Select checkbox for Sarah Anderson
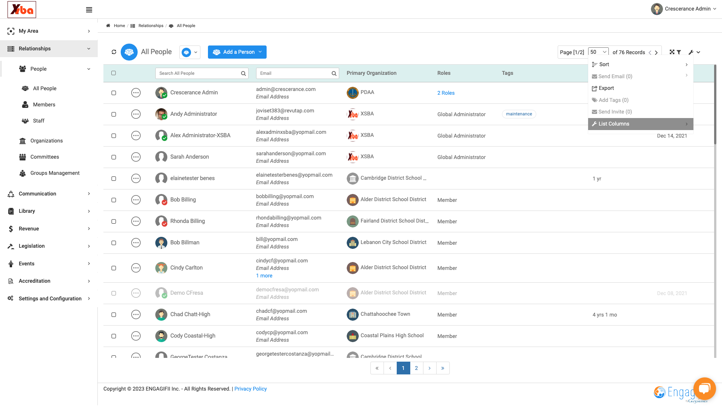This screenshot has height=406, width=722. pos(114,157)
